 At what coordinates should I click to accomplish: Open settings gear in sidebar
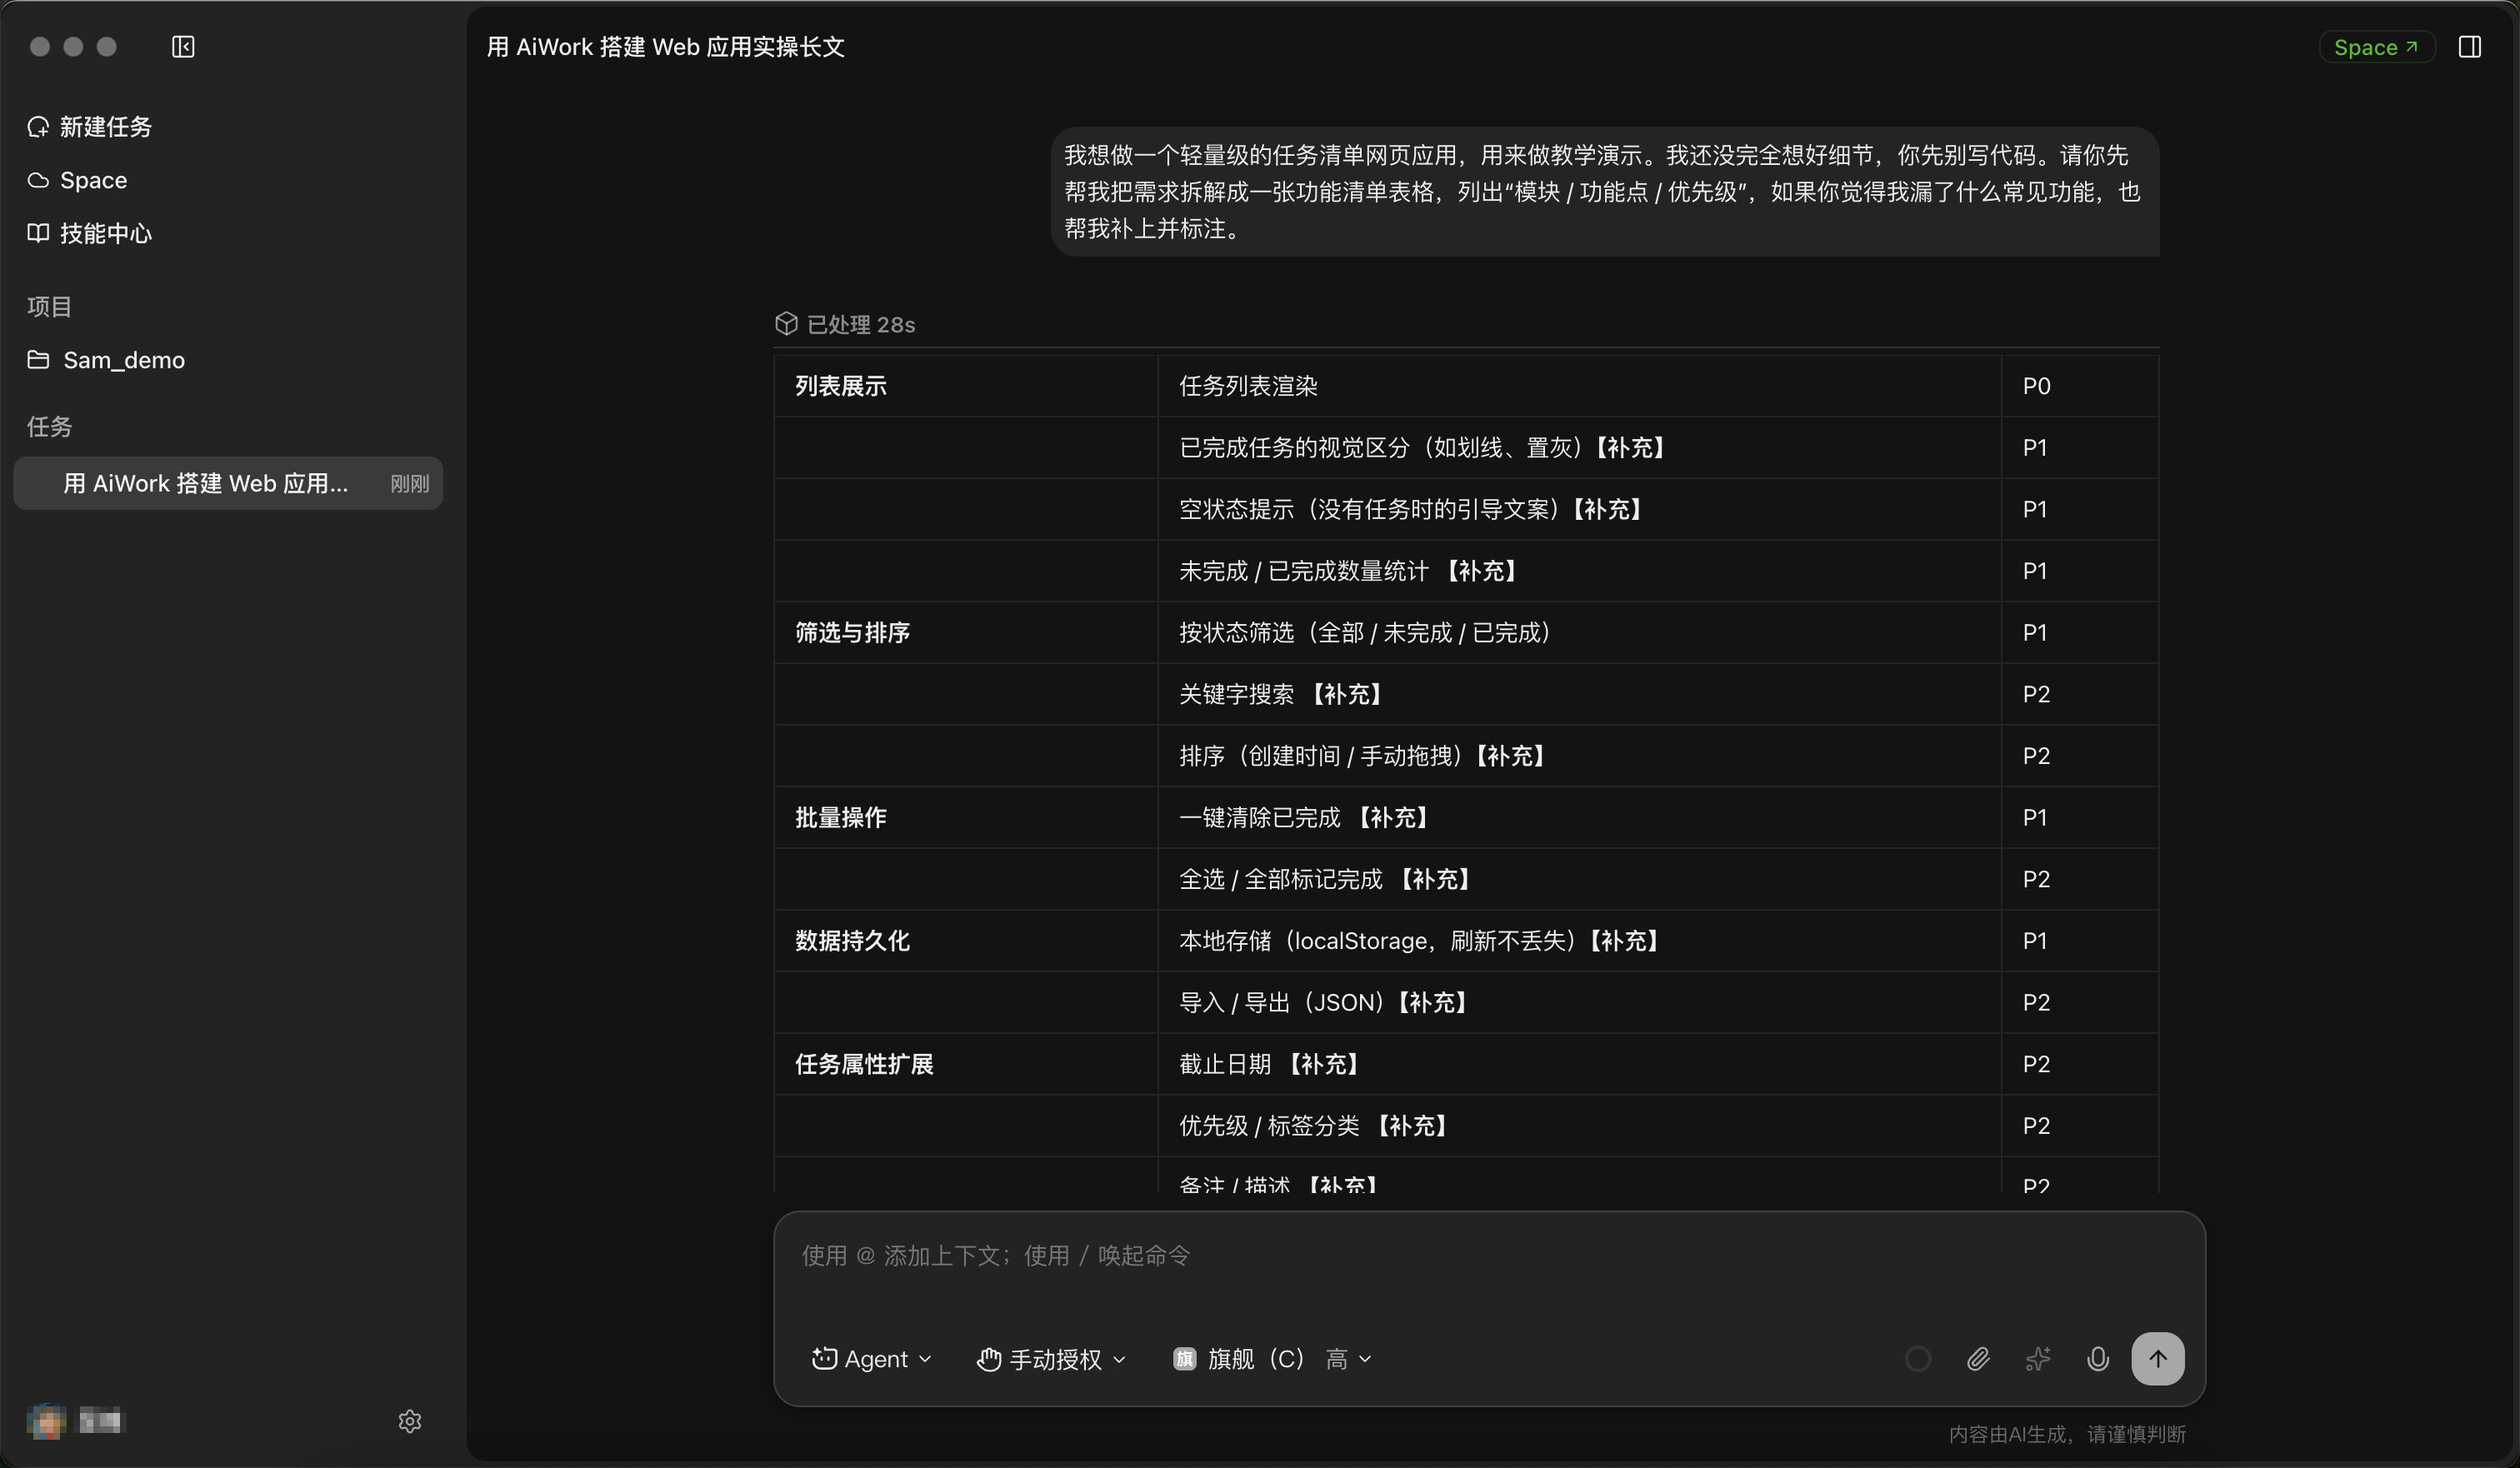point(410,1421)
